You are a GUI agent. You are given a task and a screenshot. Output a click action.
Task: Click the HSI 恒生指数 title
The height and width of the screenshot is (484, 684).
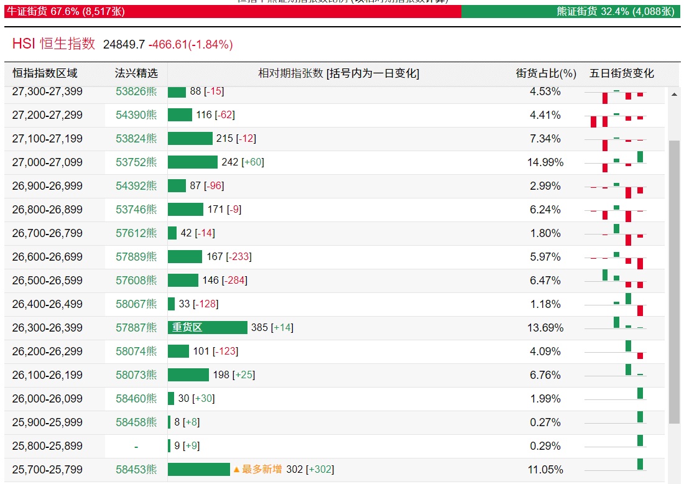[53, 44]
